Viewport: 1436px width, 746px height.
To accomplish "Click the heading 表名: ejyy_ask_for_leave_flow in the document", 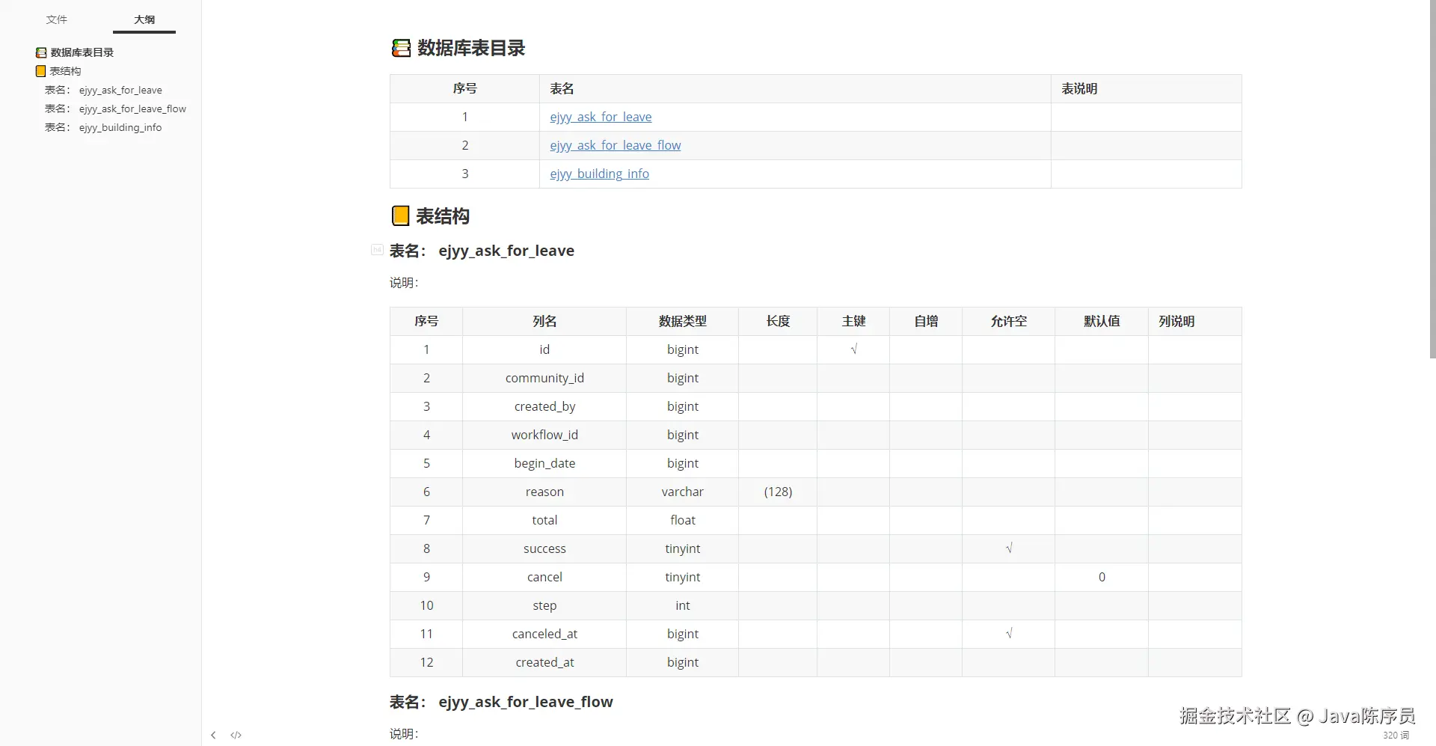I will 501,702.
